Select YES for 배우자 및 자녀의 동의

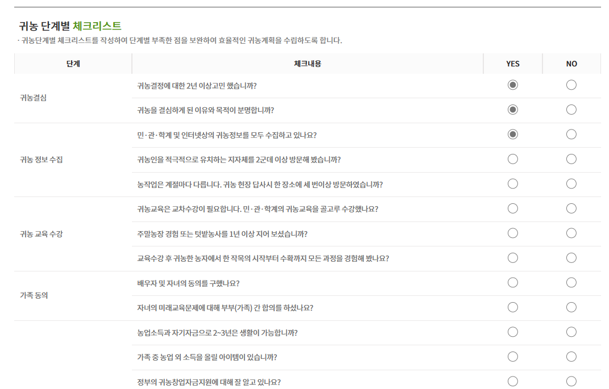513,283
